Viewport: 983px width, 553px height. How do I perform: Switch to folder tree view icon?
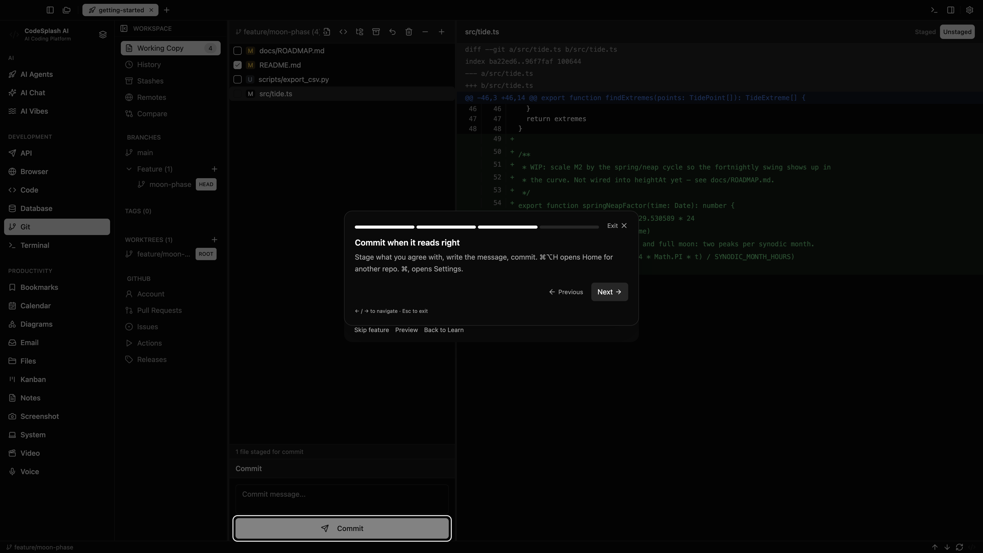[x=359, y=32]
